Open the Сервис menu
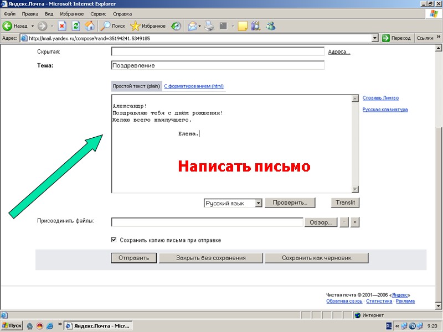 (x=99, y=14)
